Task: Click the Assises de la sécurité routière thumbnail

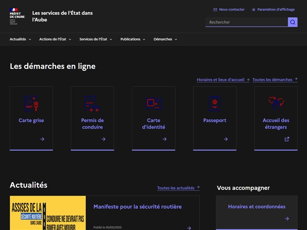Action: point(48,213)
